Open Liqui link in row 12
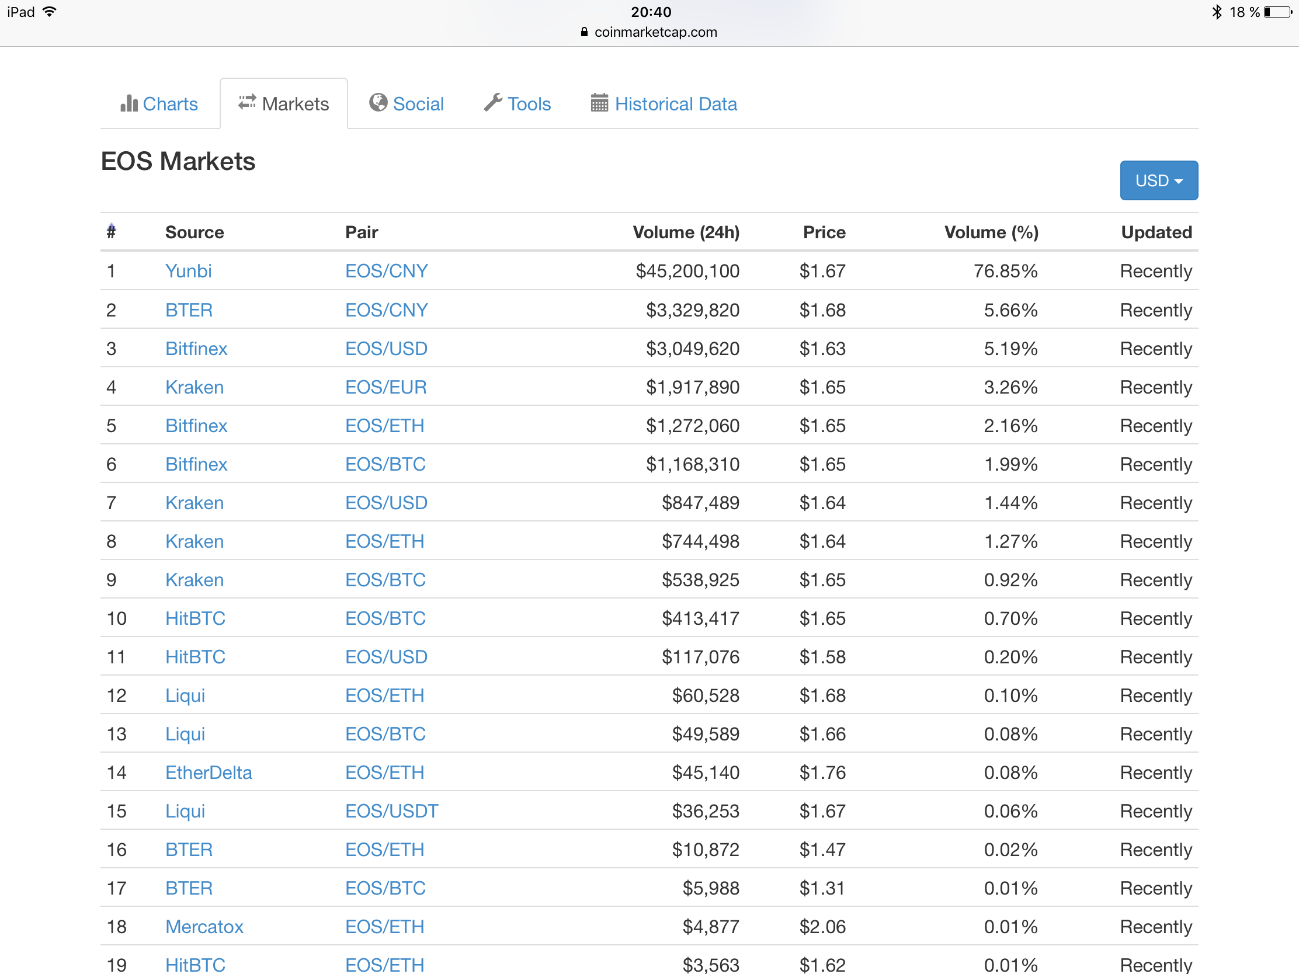 click(185, 695)
